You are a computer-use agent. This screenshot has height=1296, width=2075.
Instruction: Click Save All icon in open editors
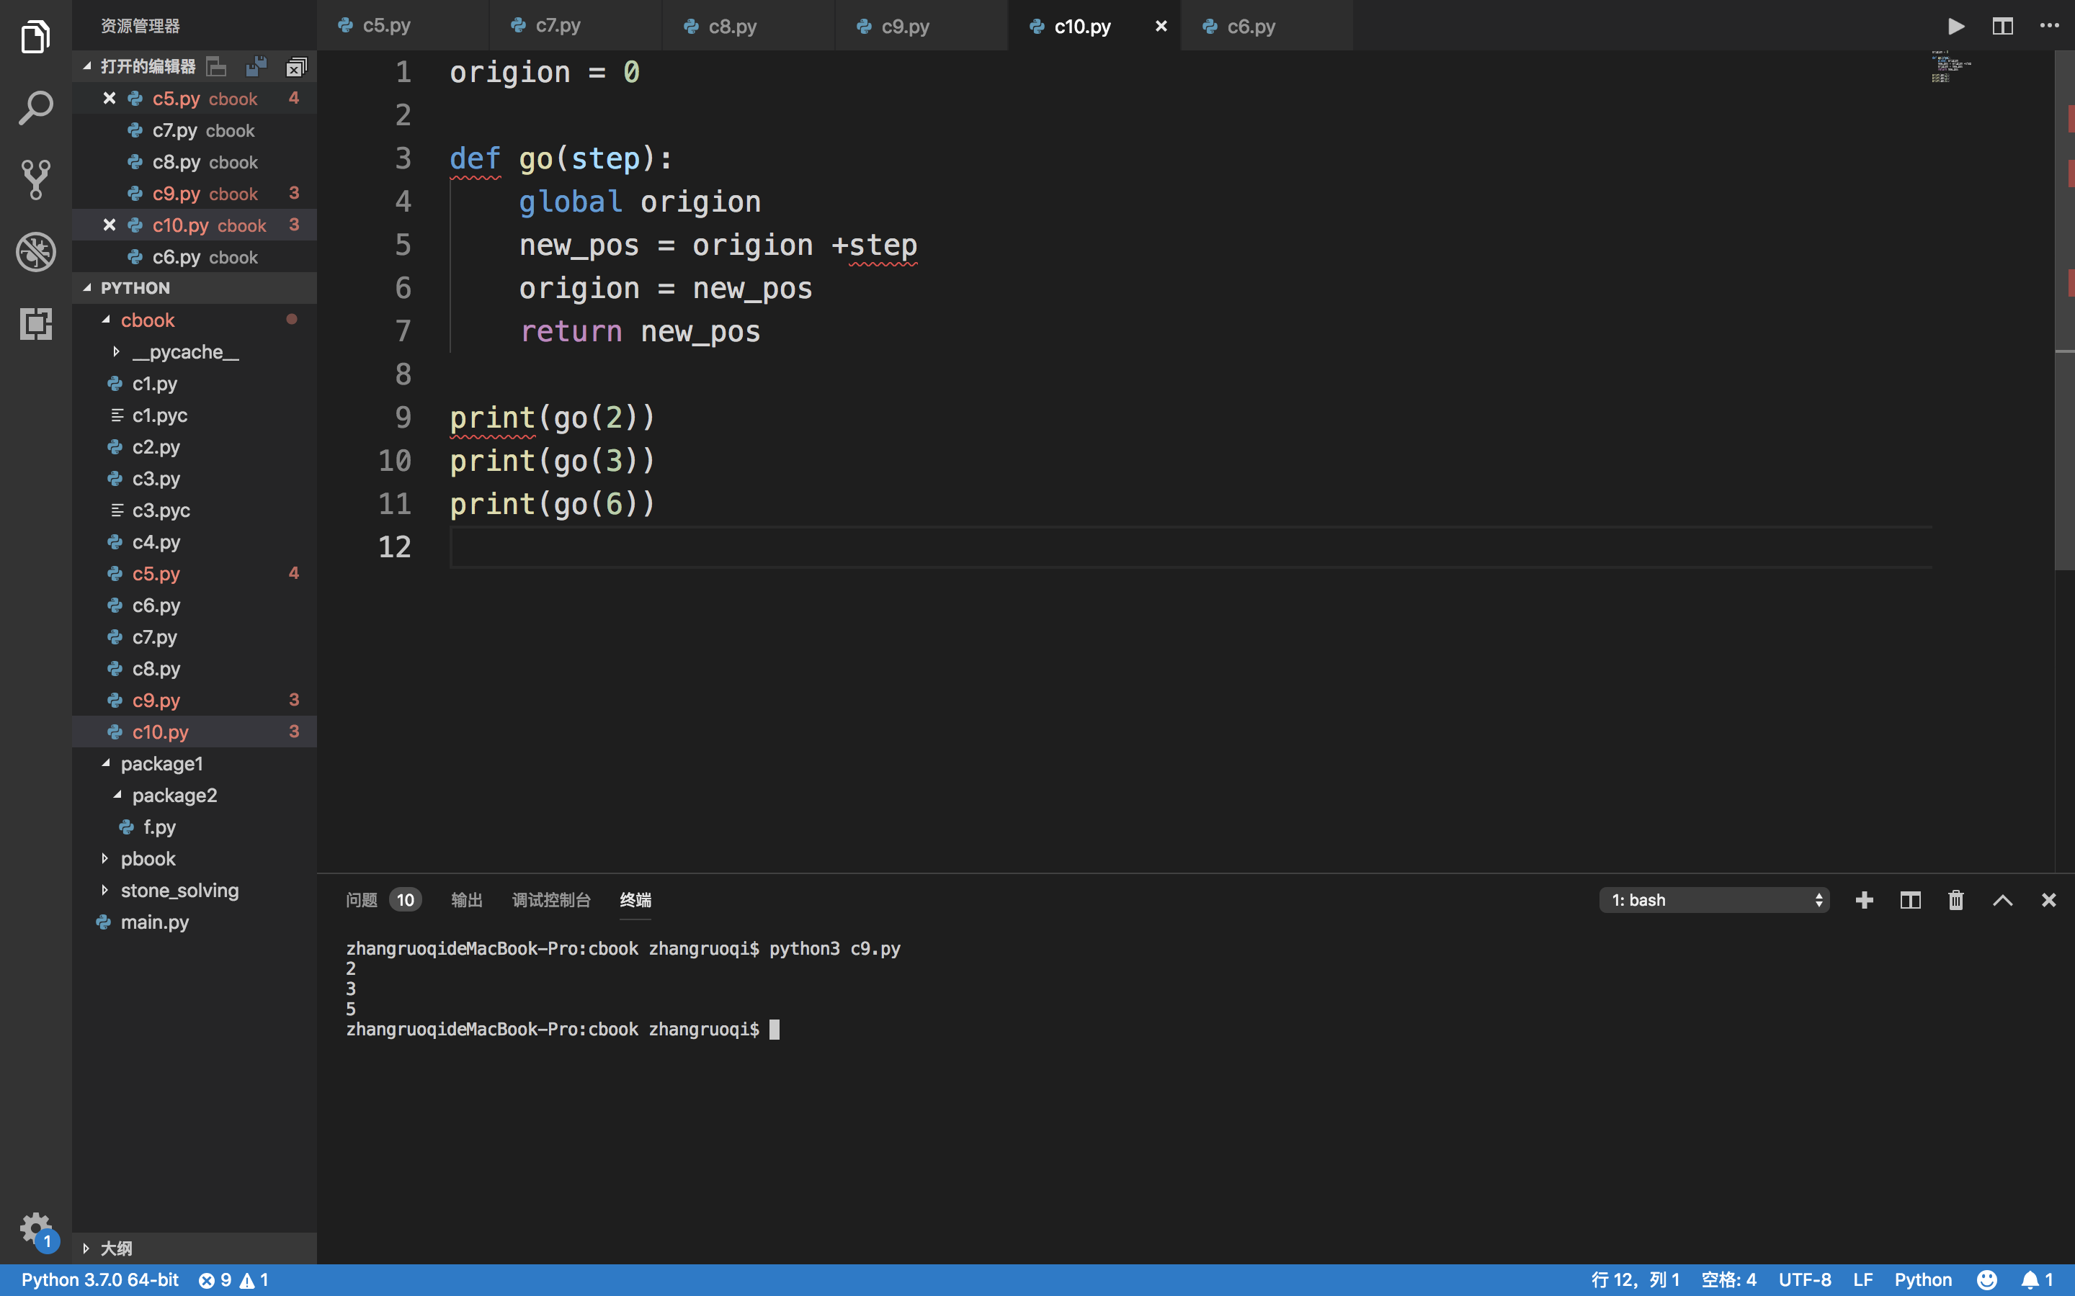click(x=256, y=66)
